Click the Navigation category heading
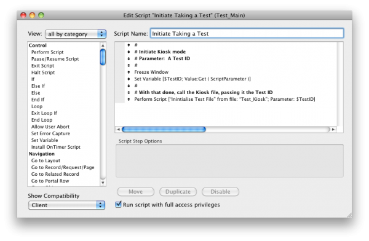This screenshot has width=369, height=241. (x=42, y=154)
